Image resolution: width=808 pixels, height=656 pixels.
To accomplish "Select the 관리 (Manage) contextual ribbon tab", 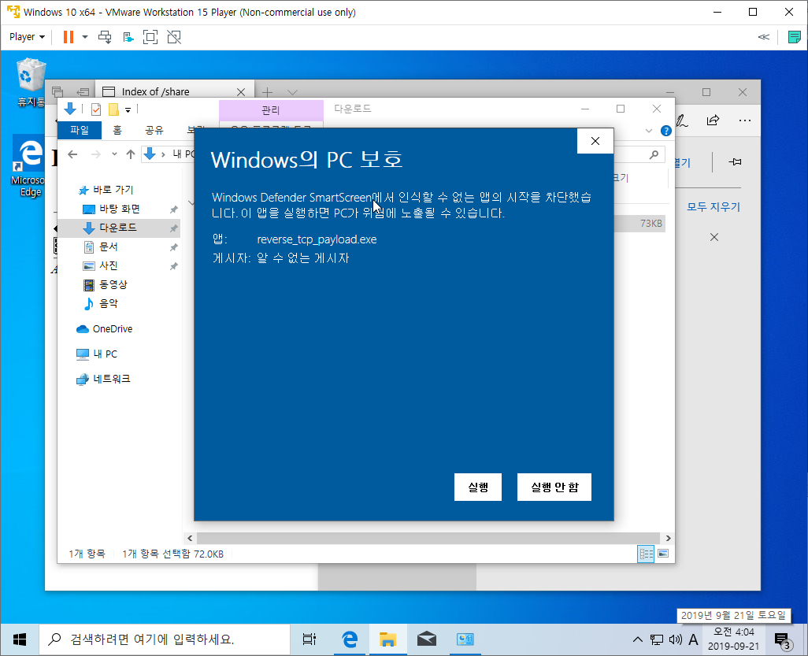I will coord(271,109).
